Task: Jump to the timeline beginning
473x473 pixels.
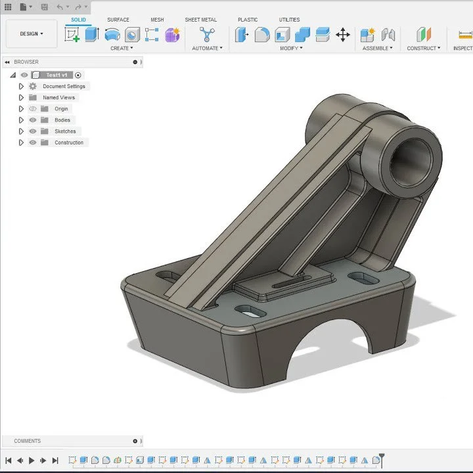Action: pyautogui.click(x=9, y=461)
